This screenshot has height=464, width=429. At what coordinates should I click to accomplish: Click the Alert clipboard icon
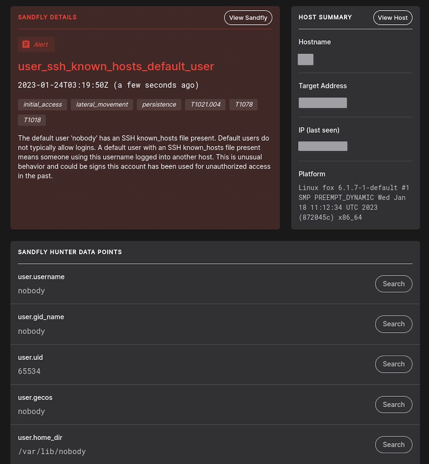26,44
